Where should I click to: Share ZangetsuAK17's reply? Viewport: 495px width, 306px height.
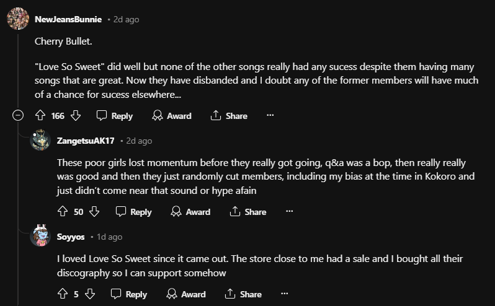[248, 212]
